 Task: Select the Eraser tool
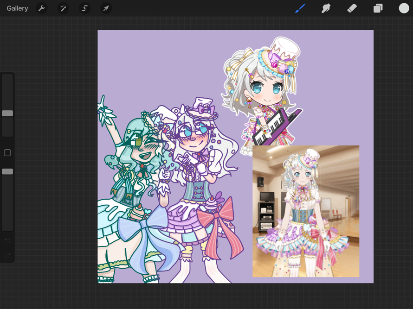[352, 8]
